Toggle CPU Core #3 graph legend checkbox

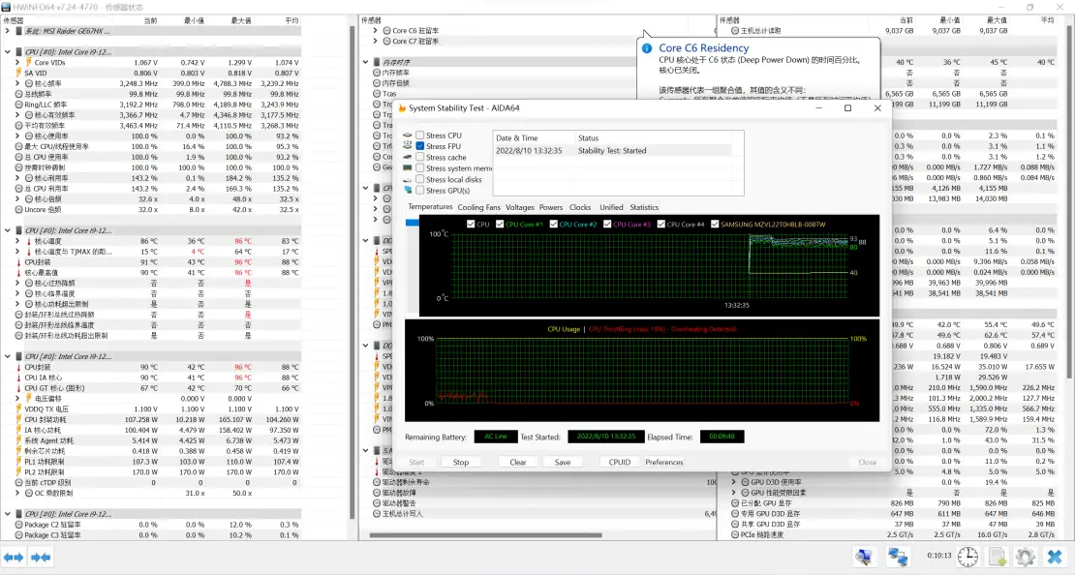608,225
